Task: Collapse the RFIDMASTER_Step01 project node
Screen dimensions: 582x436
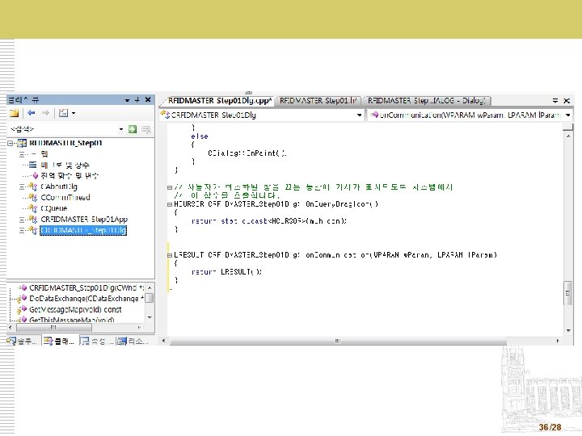Action: click(11, 143)
